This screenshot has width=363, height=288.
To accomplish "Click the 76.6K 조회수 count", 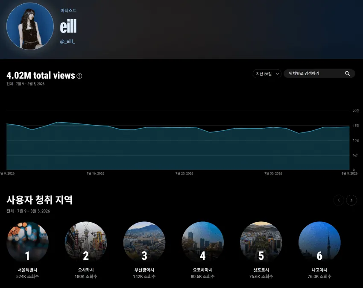I will 261,276.
